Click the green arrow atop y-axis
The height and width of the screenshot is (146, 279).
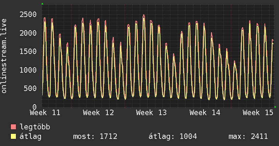tap(42, 4)
